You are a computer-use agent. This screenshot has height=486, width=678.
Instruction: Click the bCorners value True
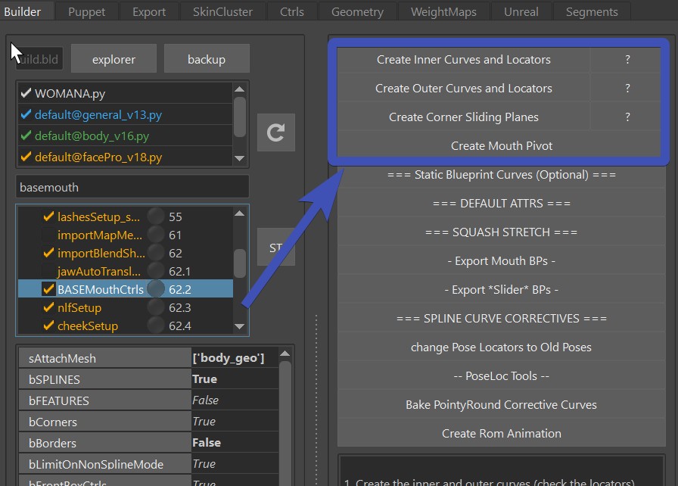[x=235, y=422]
